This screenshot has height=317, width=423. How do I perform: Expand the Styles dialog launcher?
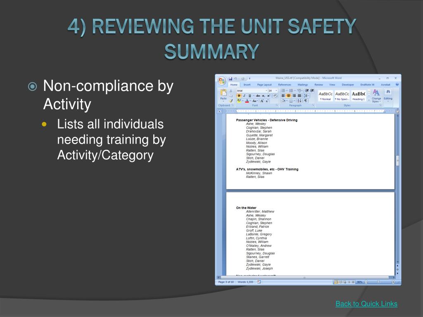click(380, 105)
